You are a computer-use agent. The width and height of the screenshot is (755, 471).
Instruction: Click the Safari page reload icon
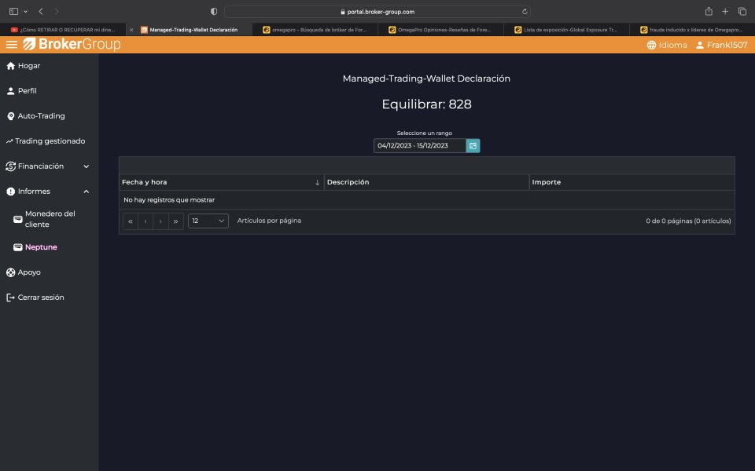click(524, 12)
